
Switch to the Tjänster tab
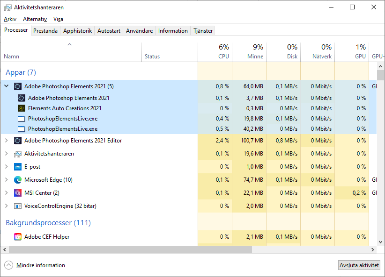coord(202,30)
